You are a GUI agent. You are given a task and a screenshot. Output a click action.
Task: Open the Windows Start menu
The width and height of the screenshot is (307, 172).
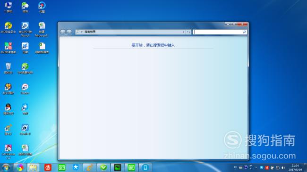6,168
